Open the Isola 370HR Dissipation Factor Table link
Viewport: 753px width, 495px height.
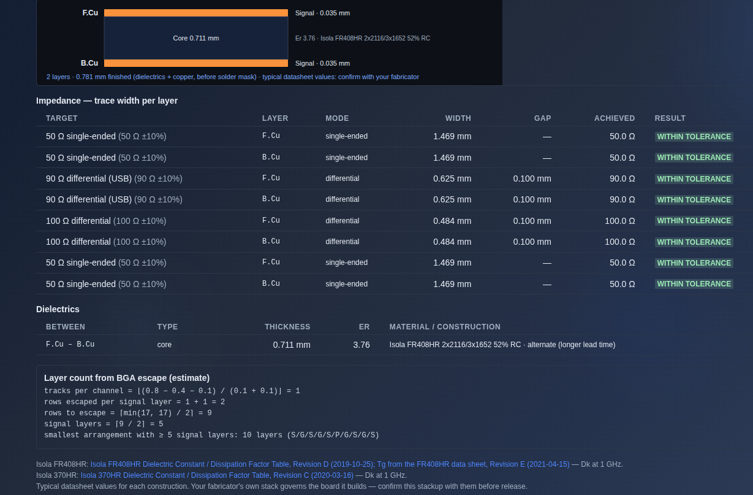pyautogui.click(x=217, y=475)
